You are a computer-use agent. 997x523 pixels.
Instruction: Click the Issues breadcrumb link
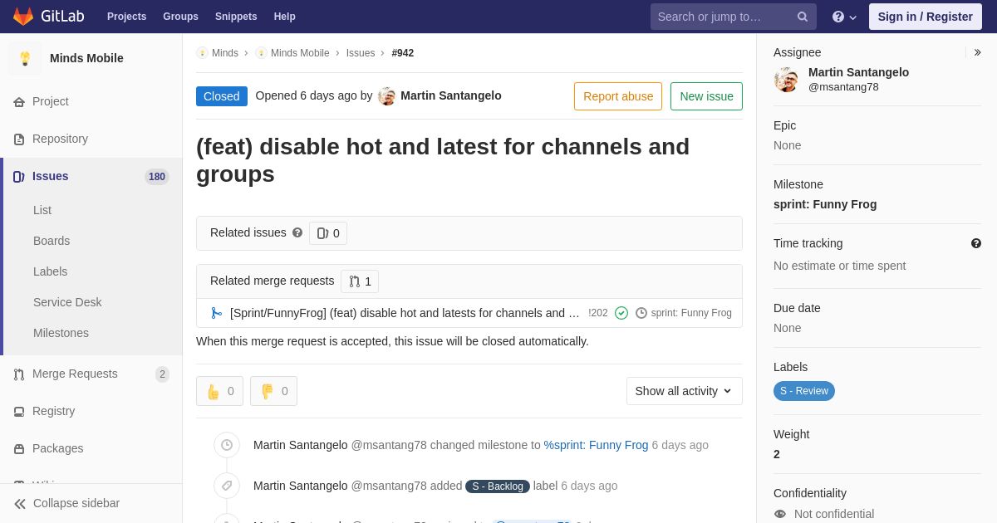point(361,53)
